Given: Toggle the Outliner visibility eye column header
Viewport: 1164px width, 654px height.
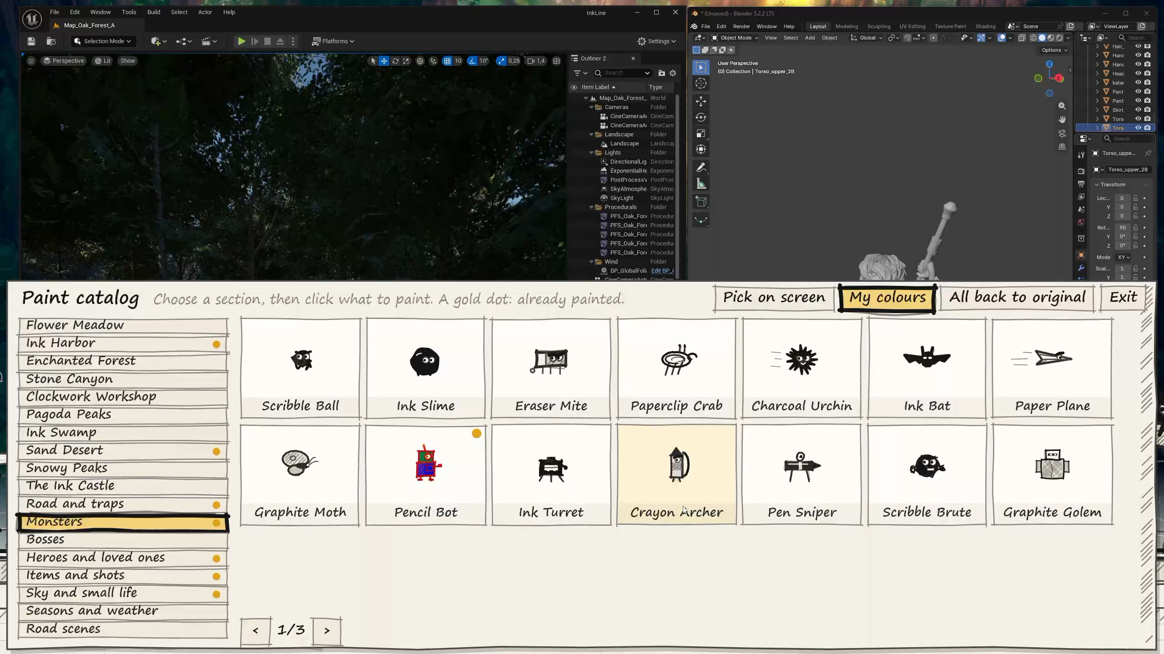Looking at the screenshot, I should (574, 87).
